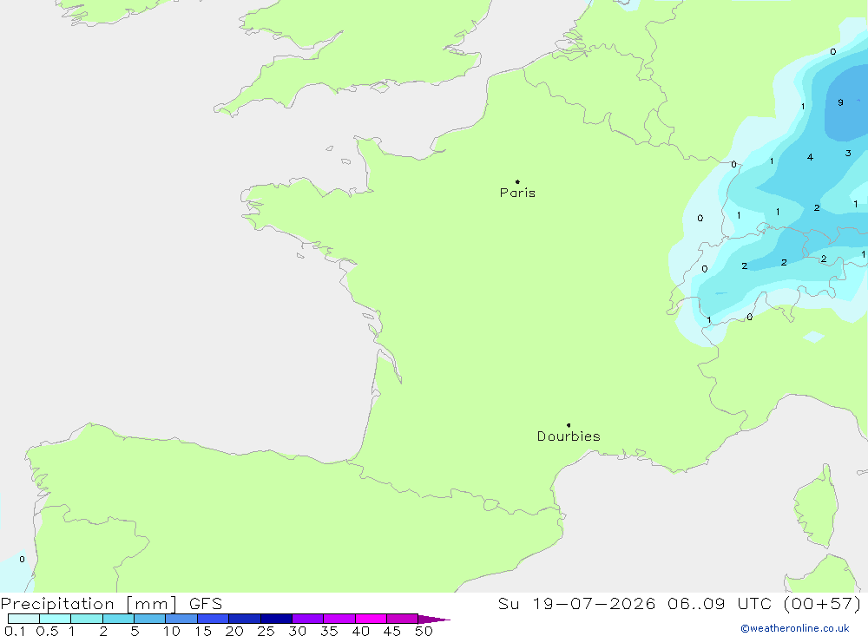Pick the 35–40 mm legend swatch
Image resolution: width=868 pixels, height=636 pixels.
point(339,619)
